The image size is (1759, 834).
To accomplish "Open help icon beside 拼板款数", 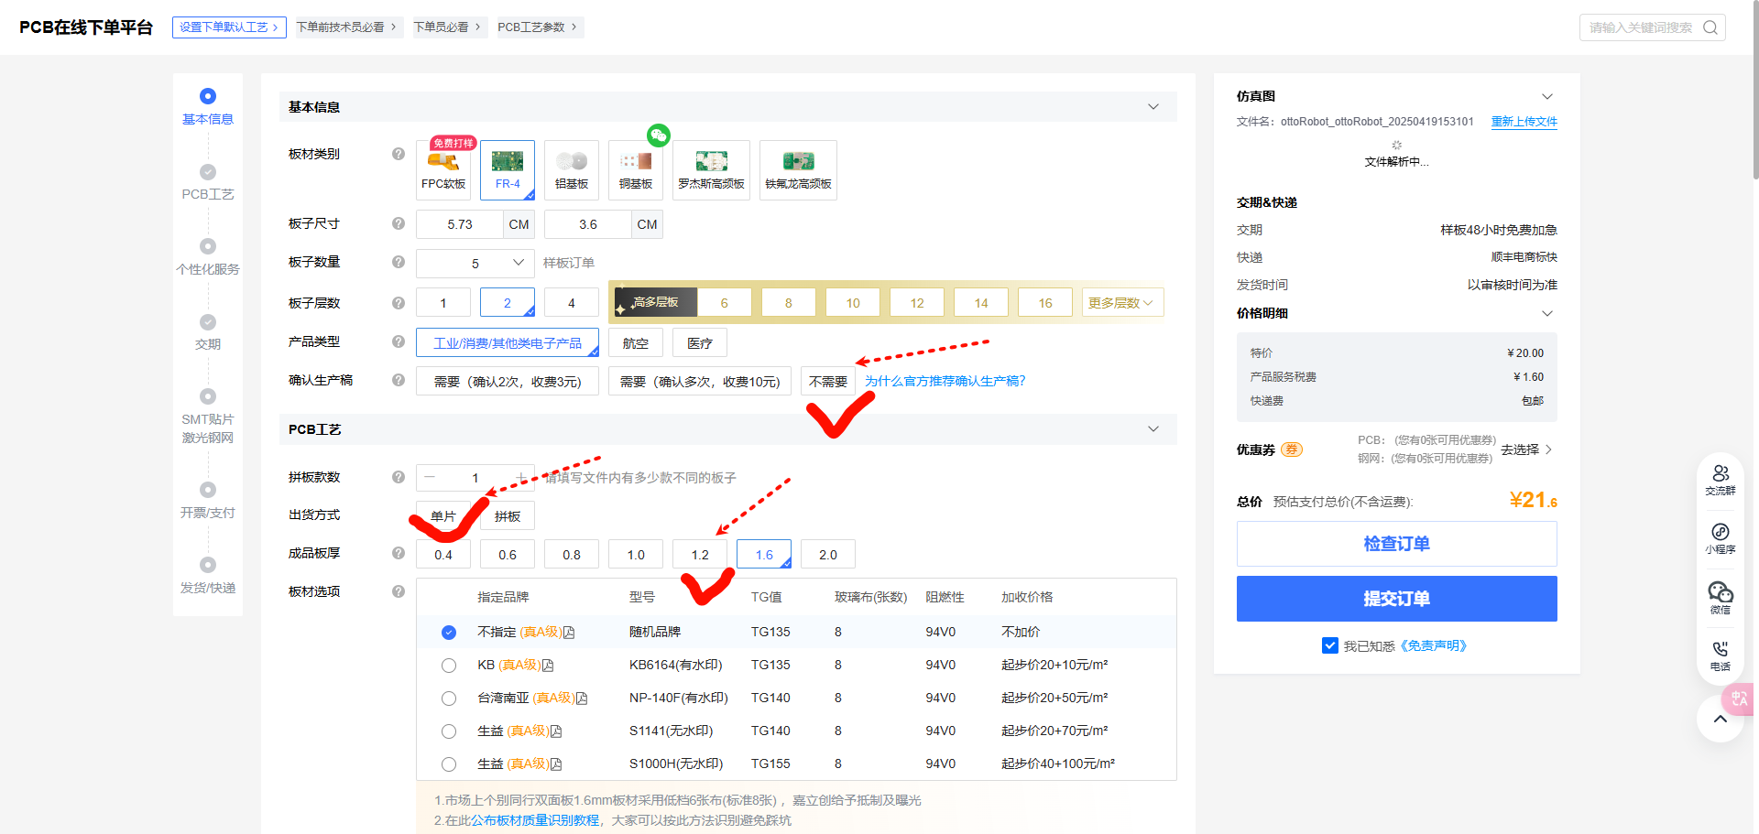I will coord(399,477).
